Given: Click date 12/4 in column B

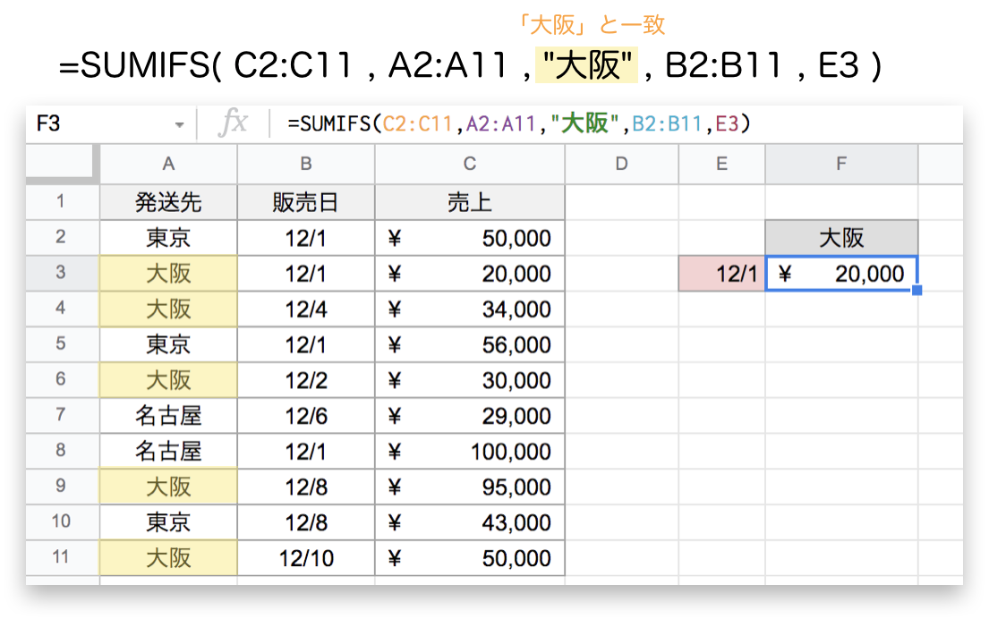Looking at the screenshot, I should point(306,309).
